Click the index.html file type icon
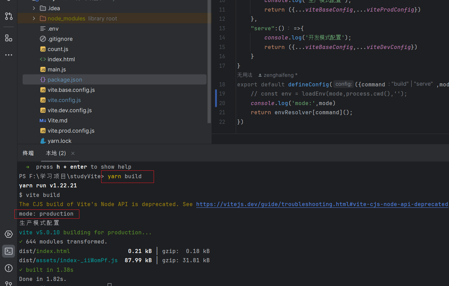This screenshot has height=286, width=449. (x=43, y=59)
